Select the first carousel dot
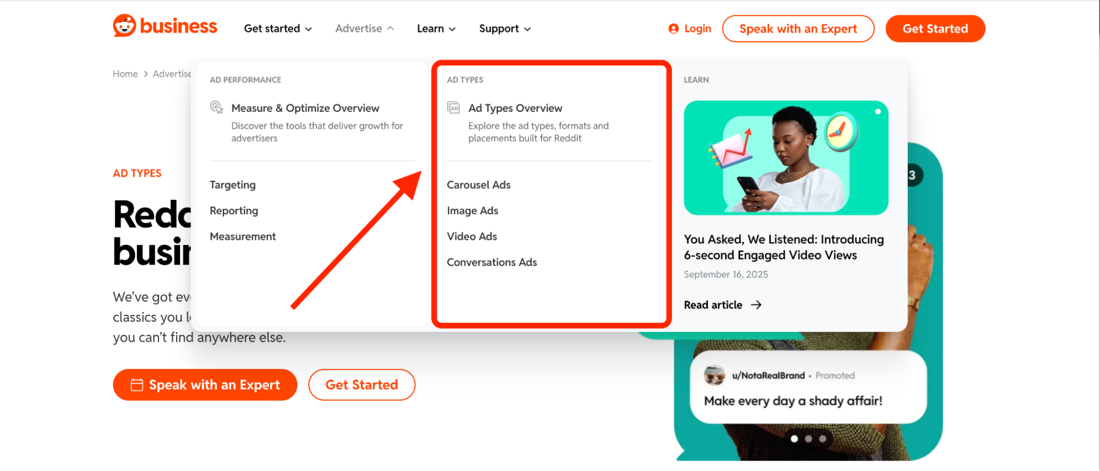 point(794,439)
